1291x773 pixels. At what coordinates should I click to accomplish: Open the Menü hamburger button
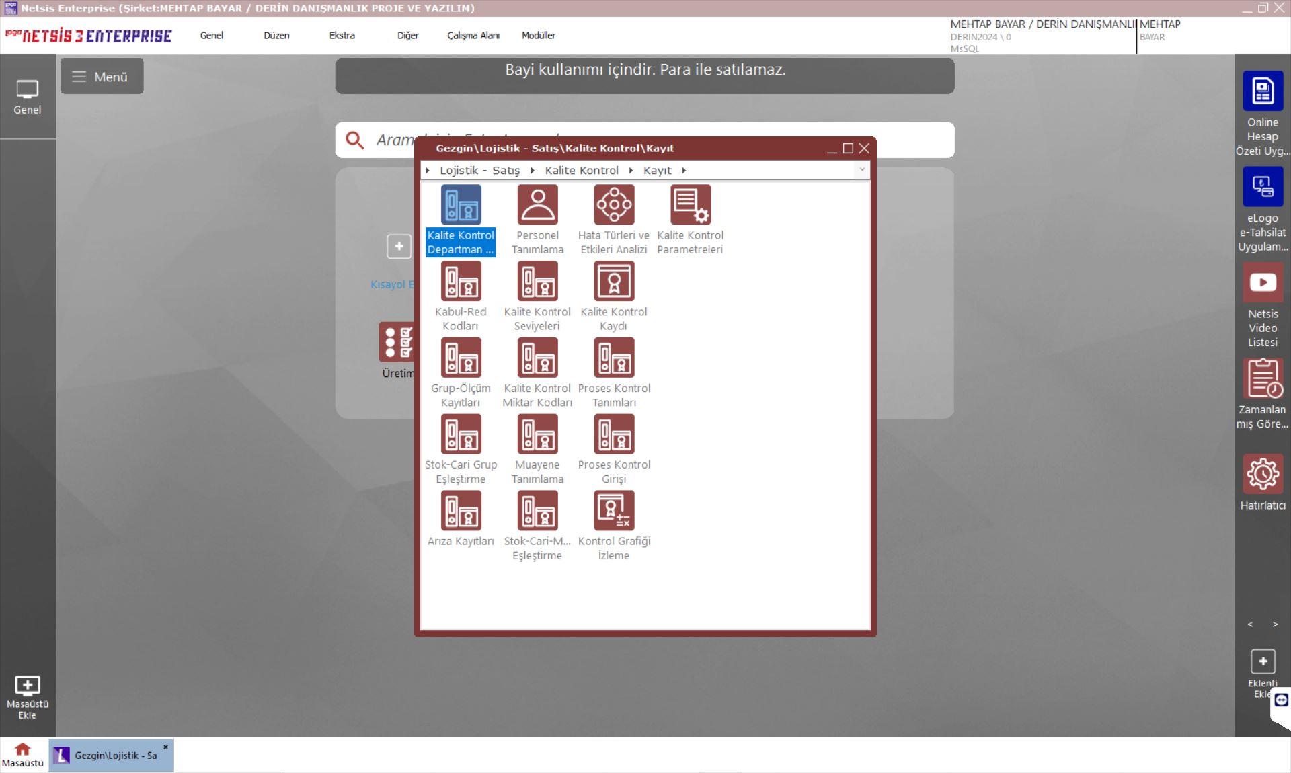pos(102,76)
